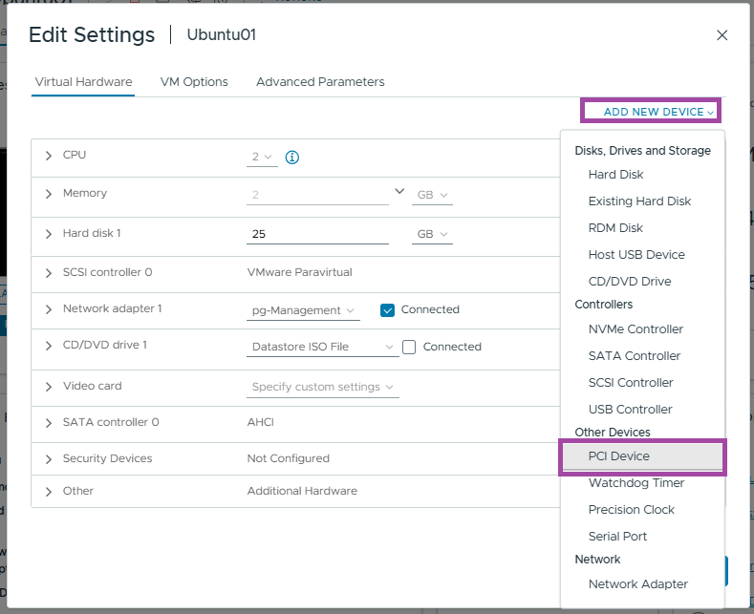Open the pg-Management network dropdown

(303, 310)
